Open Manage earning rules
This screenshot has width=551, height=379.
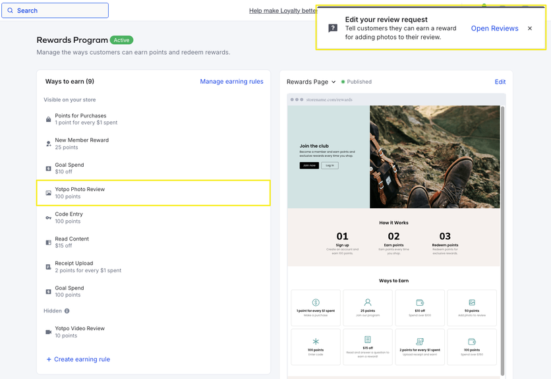[231, 82]
